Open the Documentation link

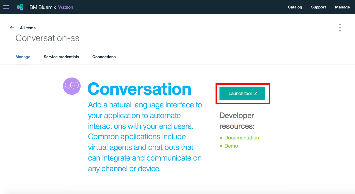coord(242,138)
